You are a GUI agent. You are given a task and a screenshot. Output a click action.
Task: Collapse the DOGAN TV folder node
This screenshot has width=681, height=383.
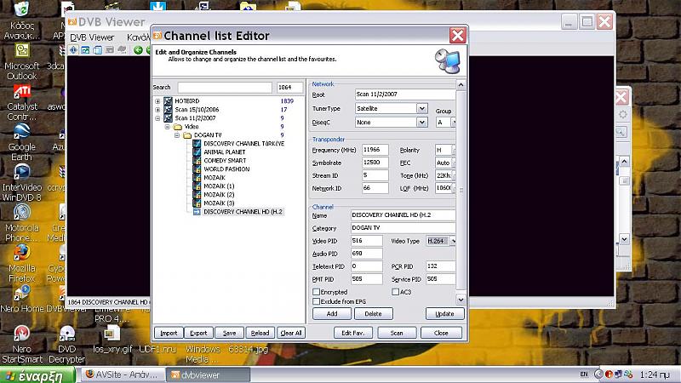(177, 135)
